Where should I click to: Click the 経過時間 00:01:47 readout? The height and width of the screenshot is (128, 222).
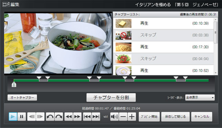[x=95, y=108]
